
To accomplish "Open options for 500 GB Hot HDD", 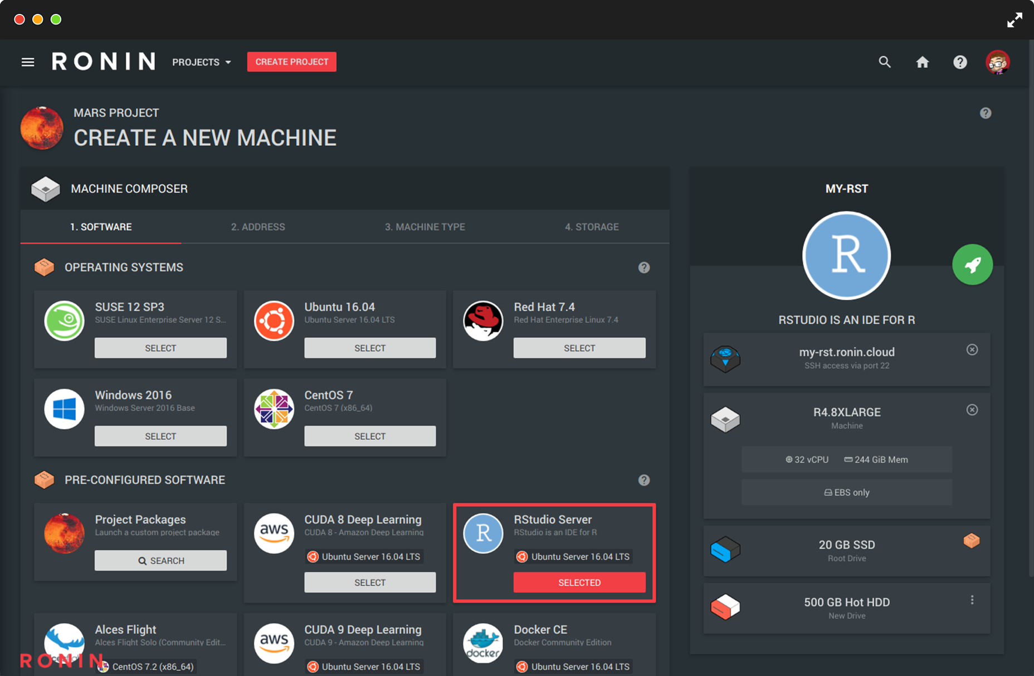I will point(972,600).
